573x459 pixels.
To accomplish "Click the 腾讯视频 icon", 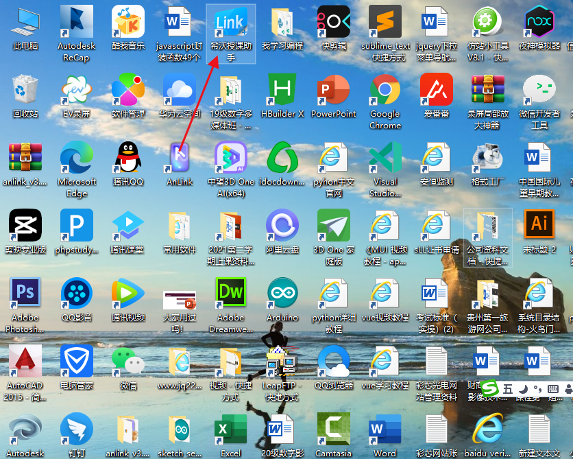I will [128, 294].
